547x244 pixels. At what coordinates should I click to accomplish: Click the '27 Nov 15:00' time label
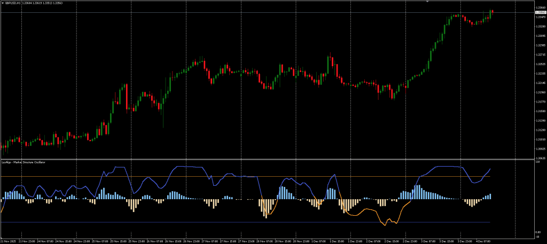point(227,241)
